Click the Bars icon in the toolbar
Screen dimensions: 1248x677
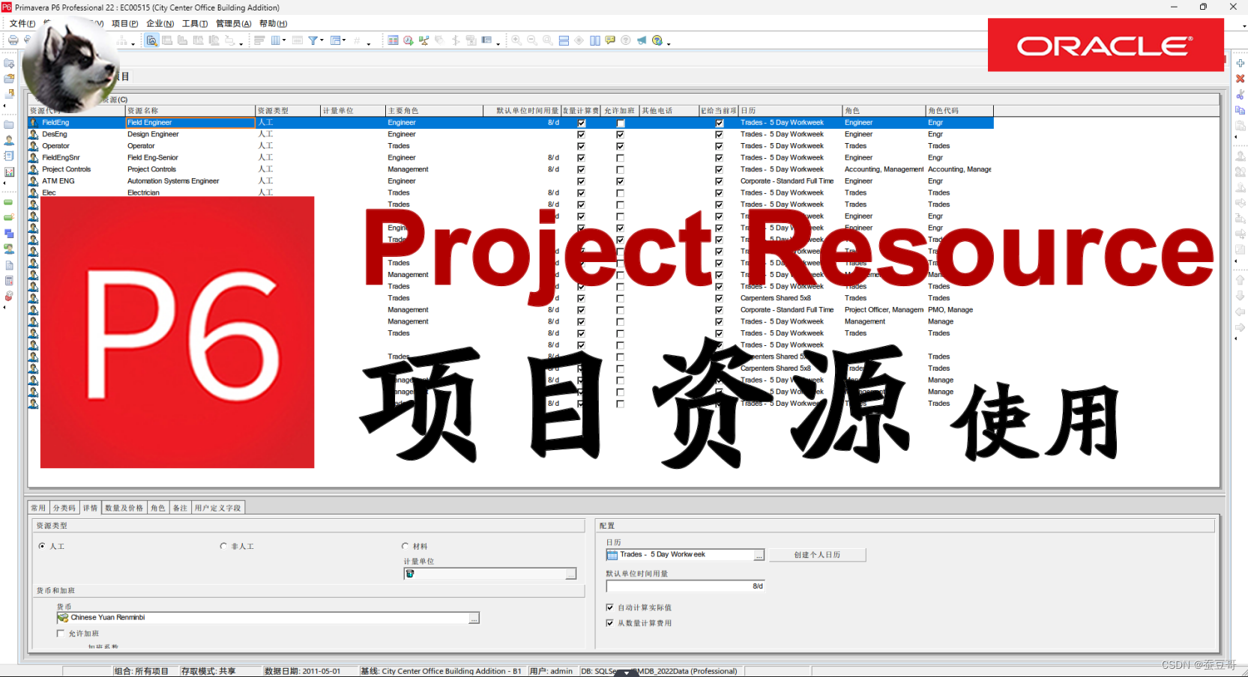(259, 40)
